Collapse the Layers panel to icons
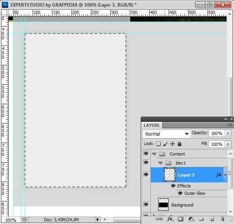The height and width of the screenshot is (224, 234). click(x=225, y=119)
